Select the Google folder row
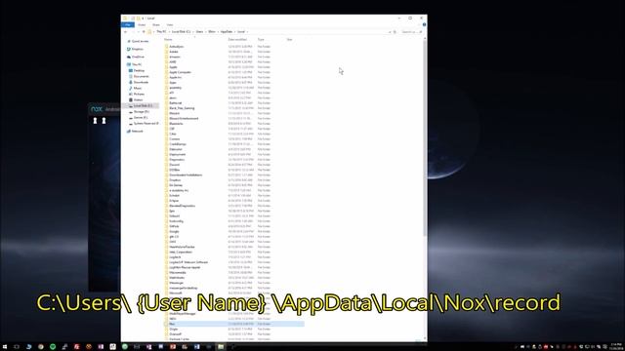This screenshot has height=351, width=625. [x=234, y=232]
